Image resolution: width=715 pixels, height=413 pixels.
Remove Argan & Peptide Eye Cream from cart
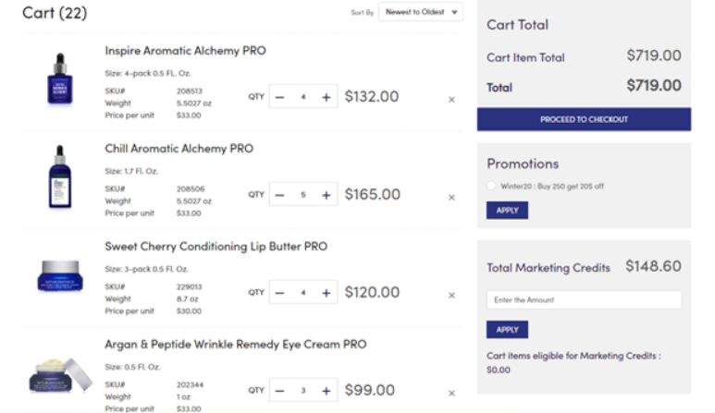click(451, 393)
